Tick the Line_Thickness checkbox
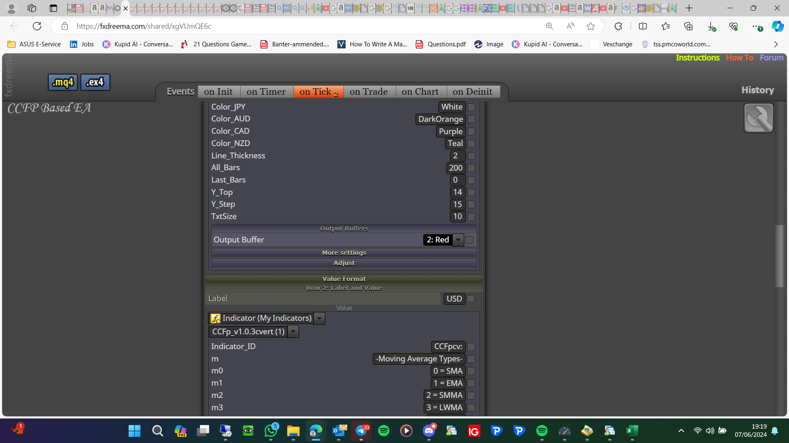 click(x=471, y=156)
